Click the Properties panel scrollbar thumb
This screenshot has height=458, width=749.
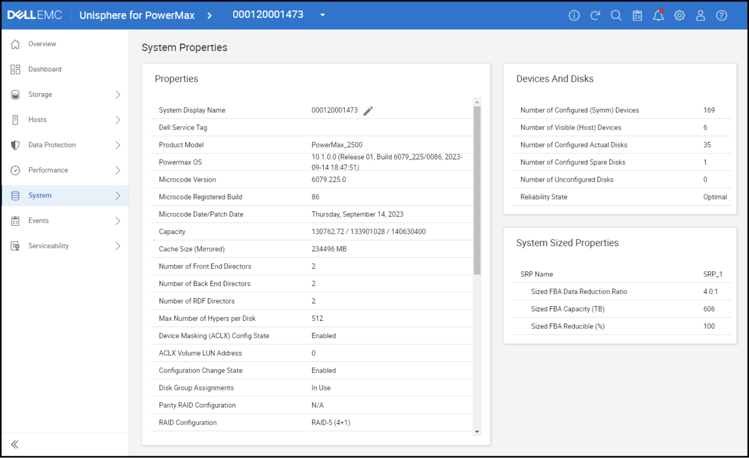pyautogui.click(x=477, y=190)
